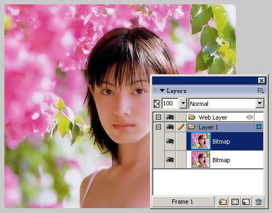
Task: Click the Add Mask icon
Action: point(235,202)
